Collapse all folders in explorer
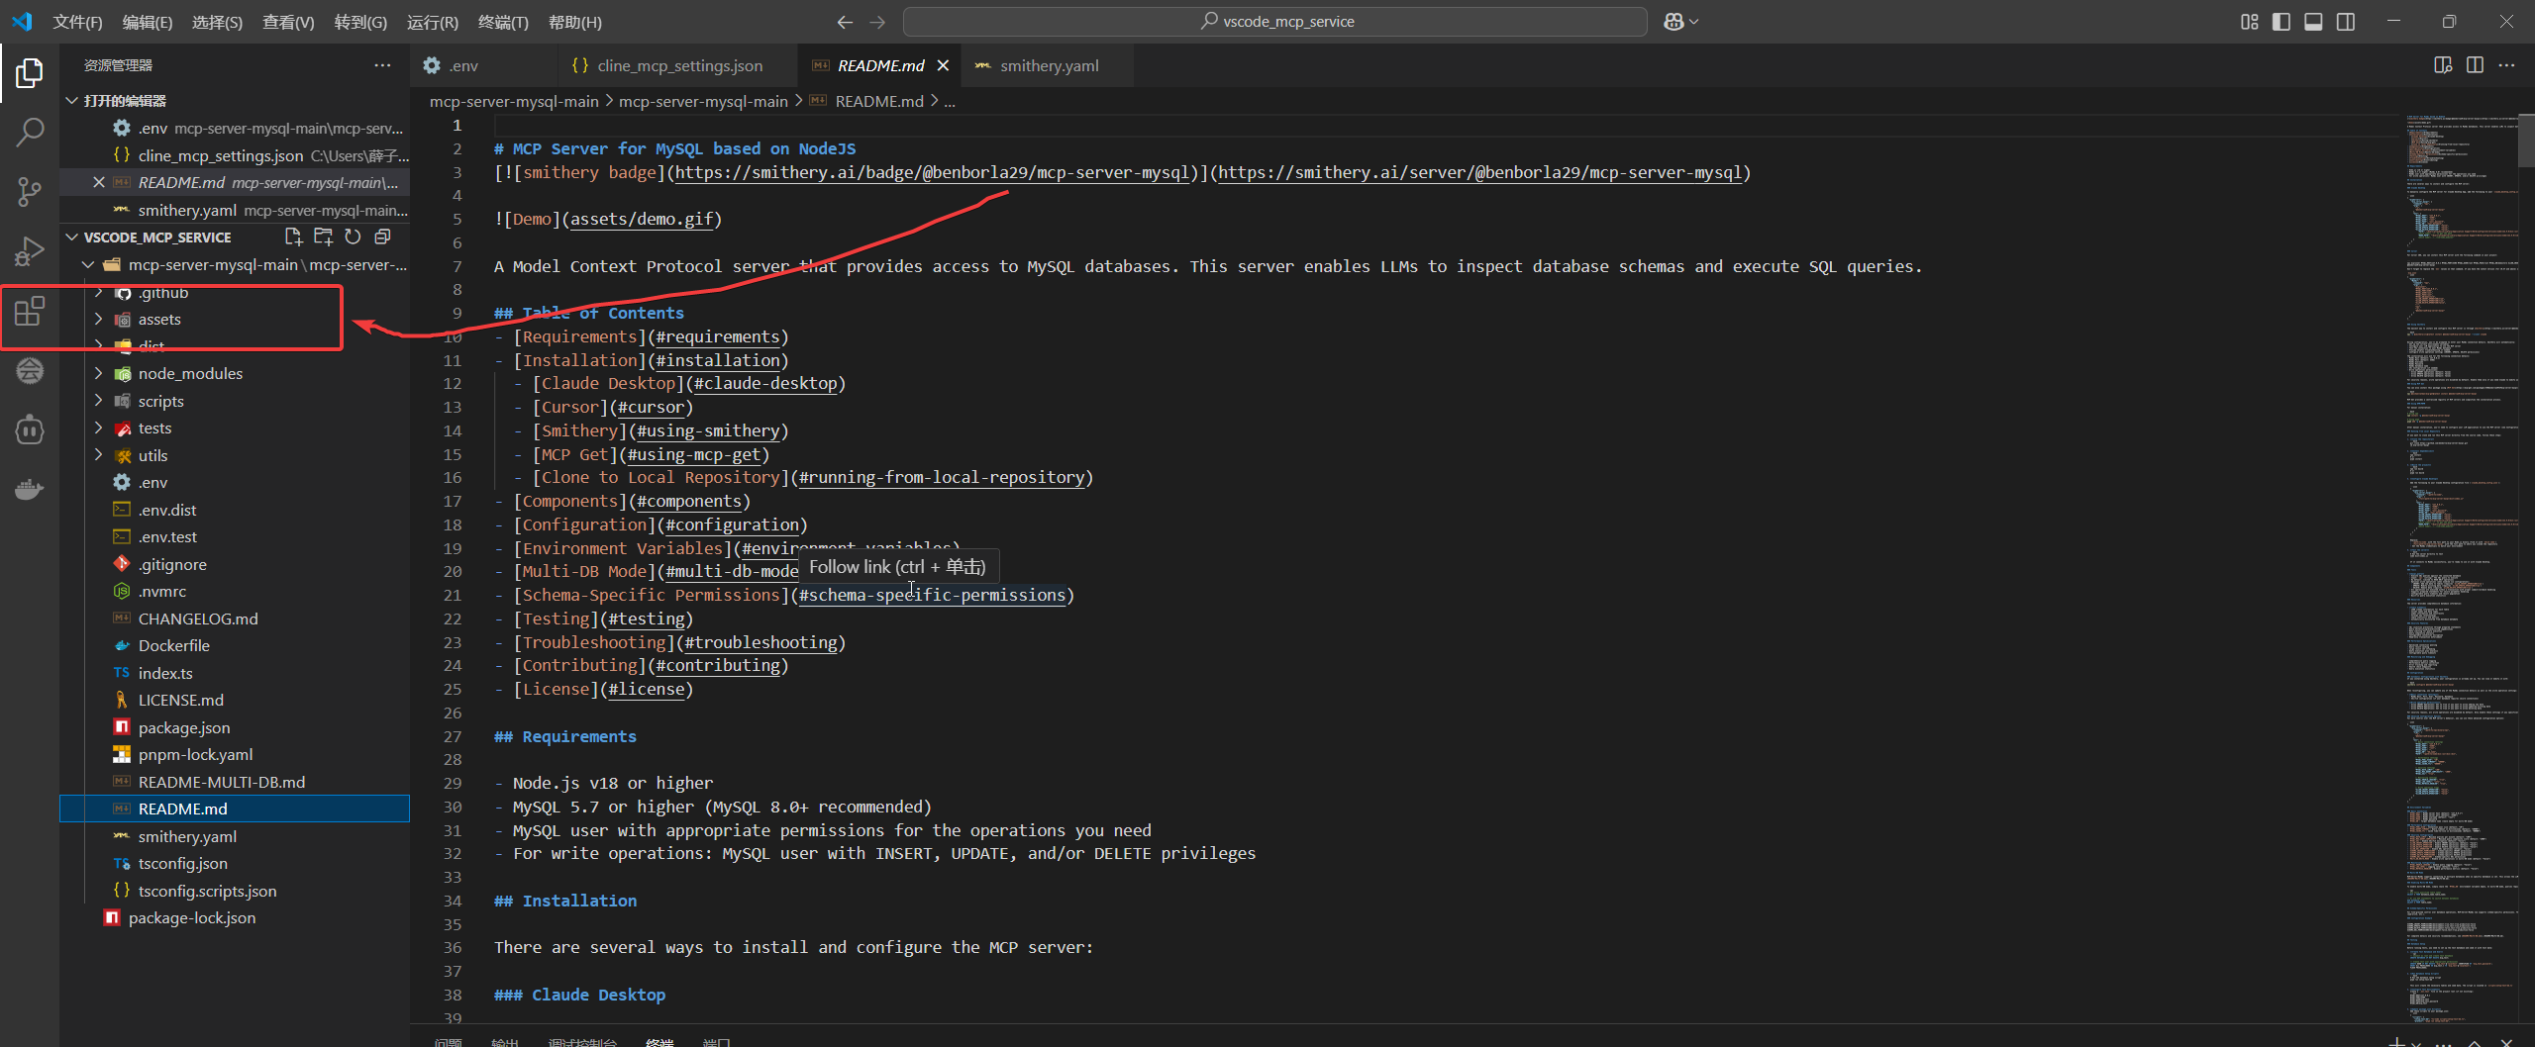Image resolution: width=2535 pixels, height=1047 pixels. pos(382,237)
